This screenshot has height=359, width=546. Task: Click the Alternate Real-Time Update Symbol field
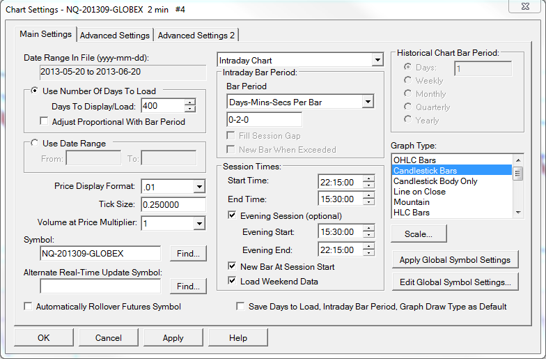[x=100, y=286]
